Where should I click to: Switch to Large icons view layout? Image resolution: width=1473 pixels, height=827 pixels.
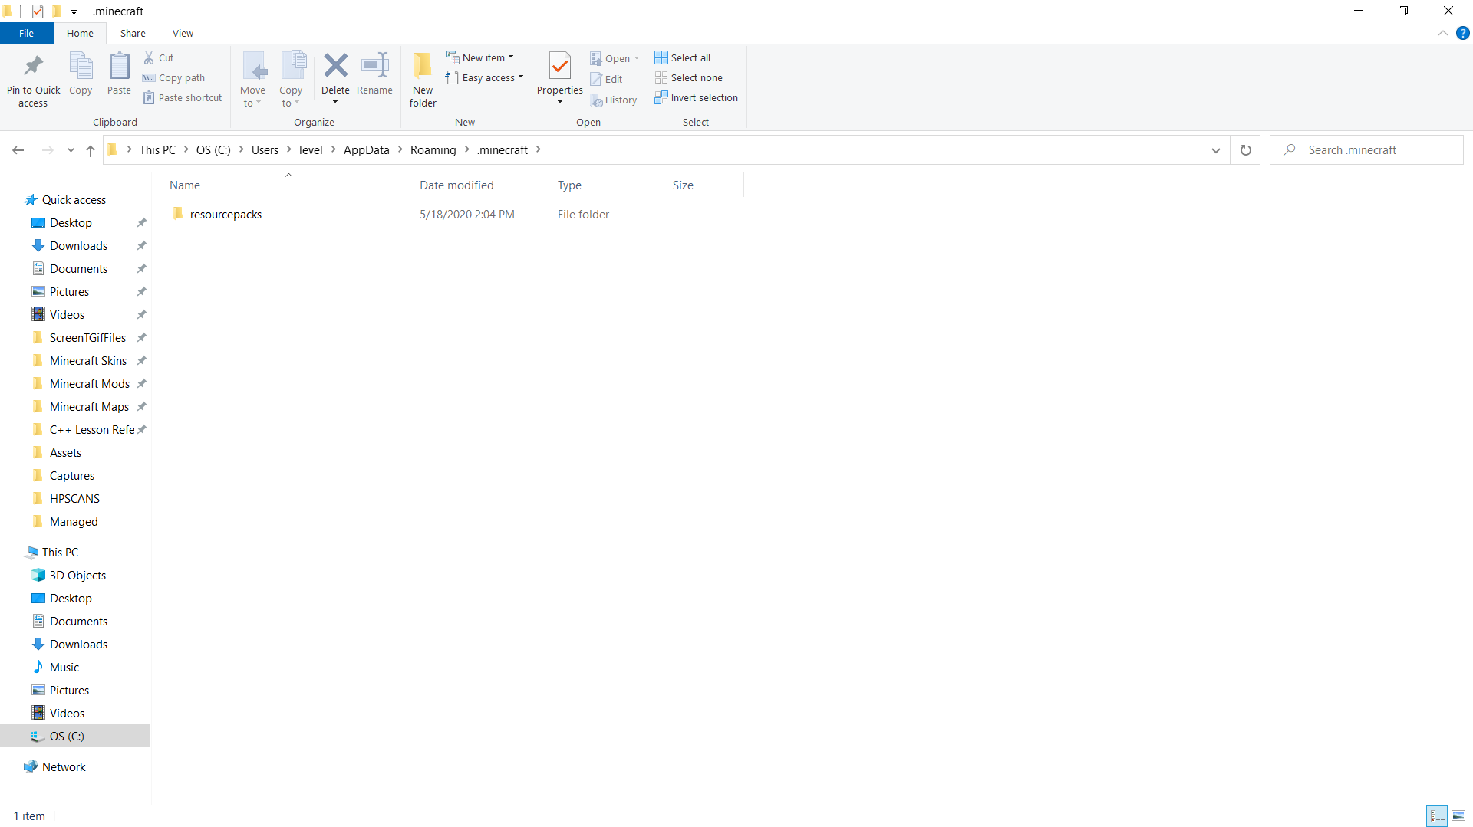pos(1458,816)
